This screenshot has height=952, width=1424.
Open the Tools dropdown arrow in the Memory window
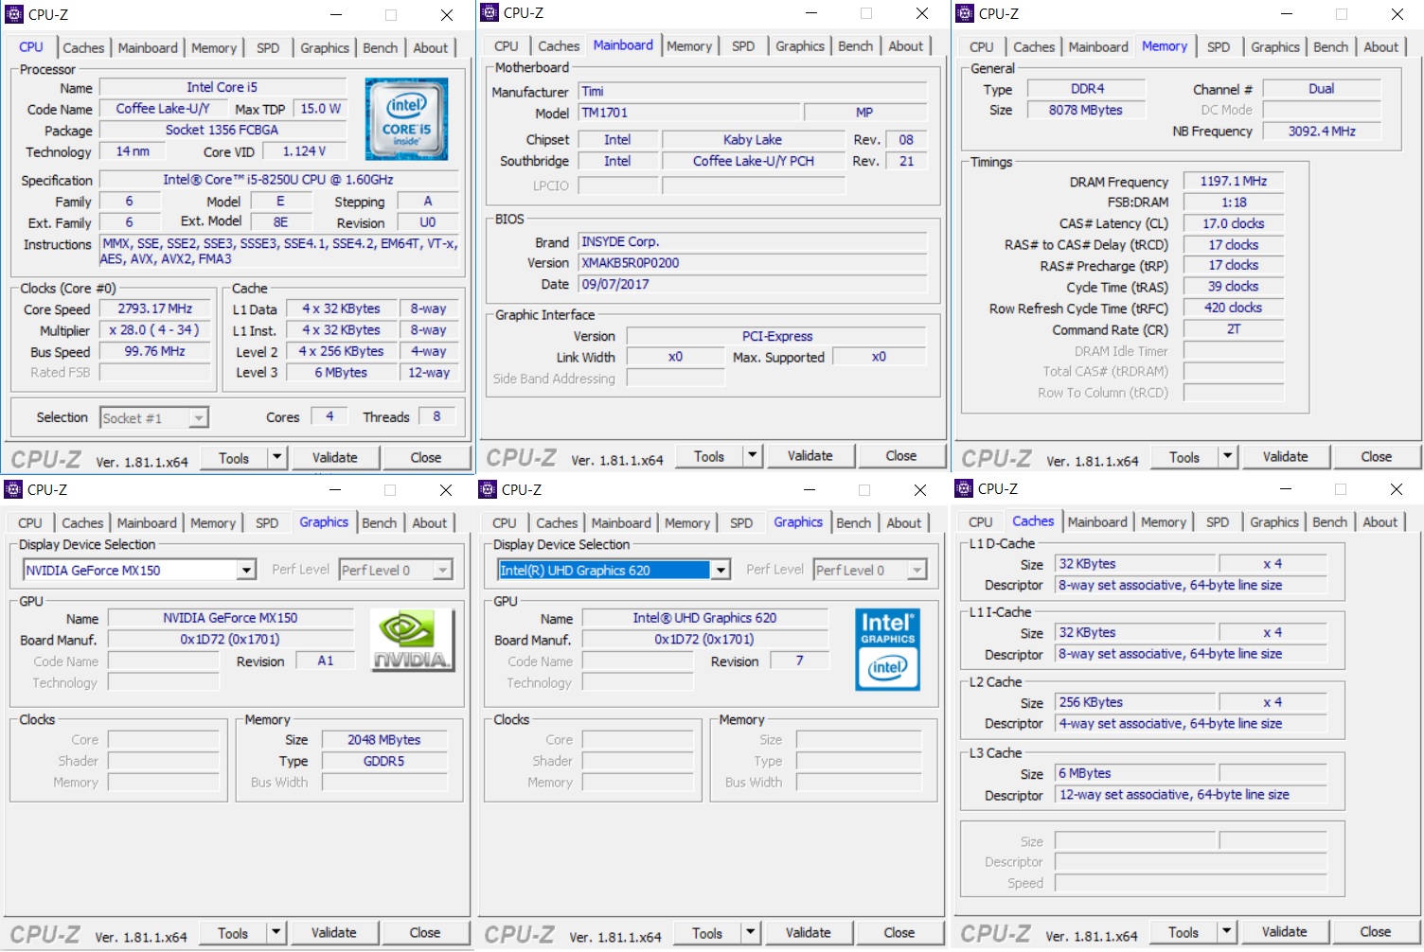click(x=1227, y=457)
